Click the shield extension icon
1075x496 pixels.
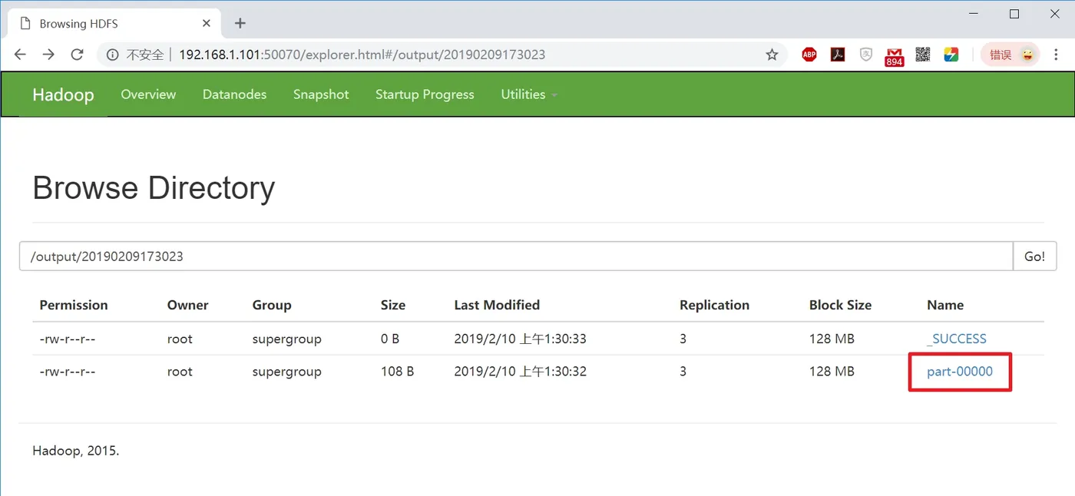(x=866, y=55)
